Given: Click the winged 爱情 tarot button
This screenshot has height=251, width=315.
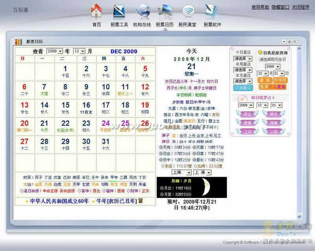Looking at the screenshot, I should [247, 123].
